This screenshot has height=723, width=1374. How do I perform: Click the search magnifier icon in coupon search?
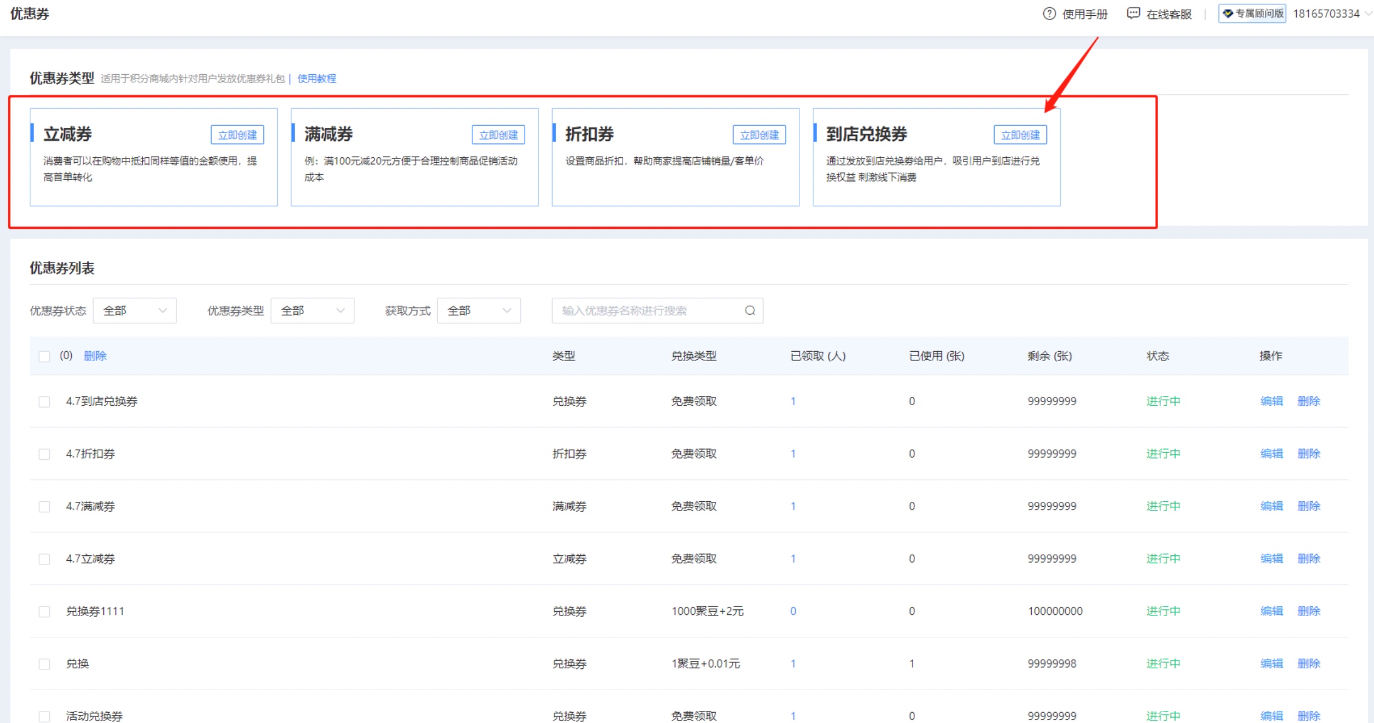point(750,310)
